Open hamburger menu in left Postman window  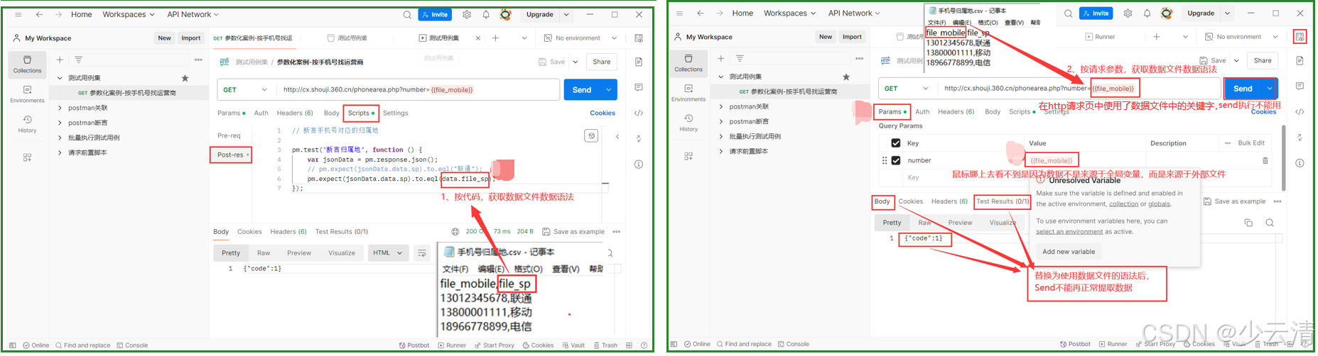18,14
